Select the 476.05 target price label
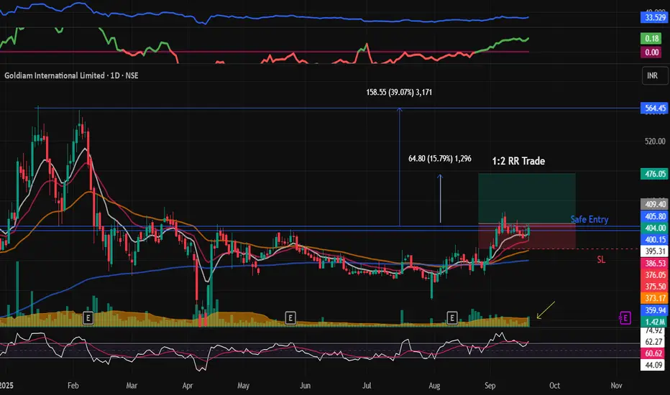Screen dimensions: 670x395 click(655, 174)
